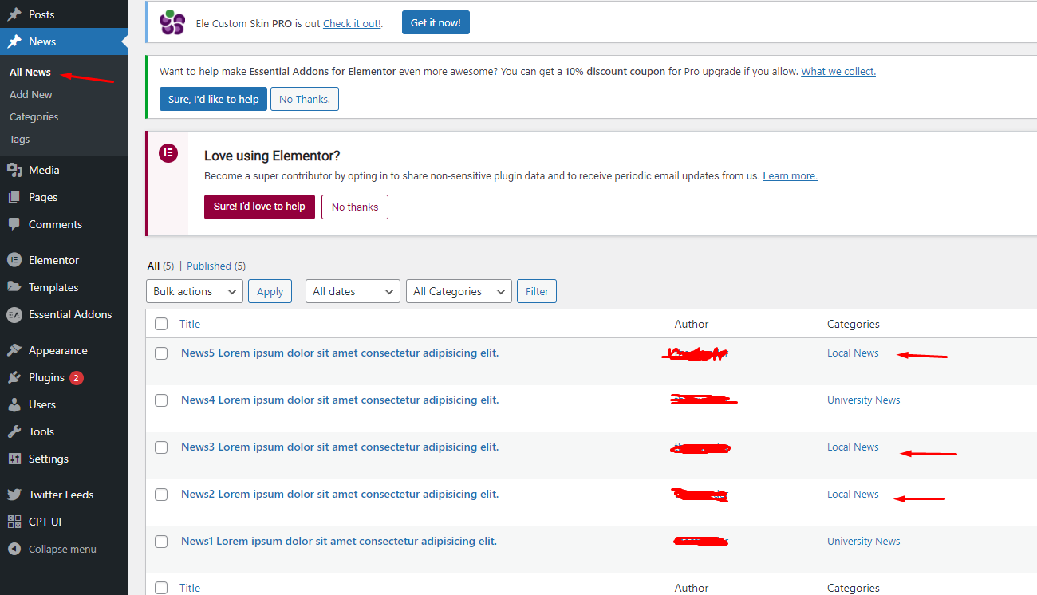The image size is (1037, 595).
Task: Open the News4 Lorem ipsum post title
Action: point(340,400)
